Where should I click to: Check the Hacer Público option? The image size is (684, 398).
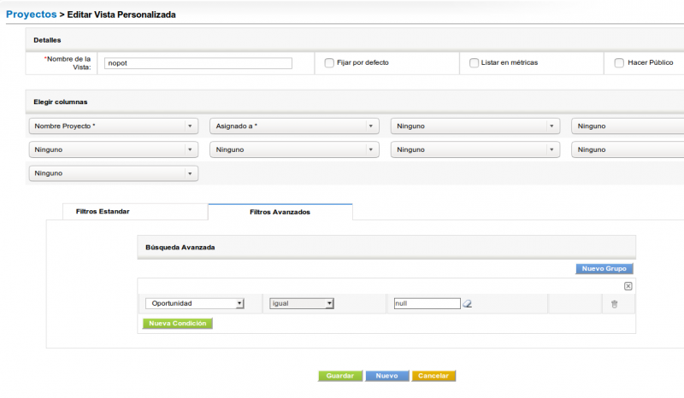(x=619, y=63)
